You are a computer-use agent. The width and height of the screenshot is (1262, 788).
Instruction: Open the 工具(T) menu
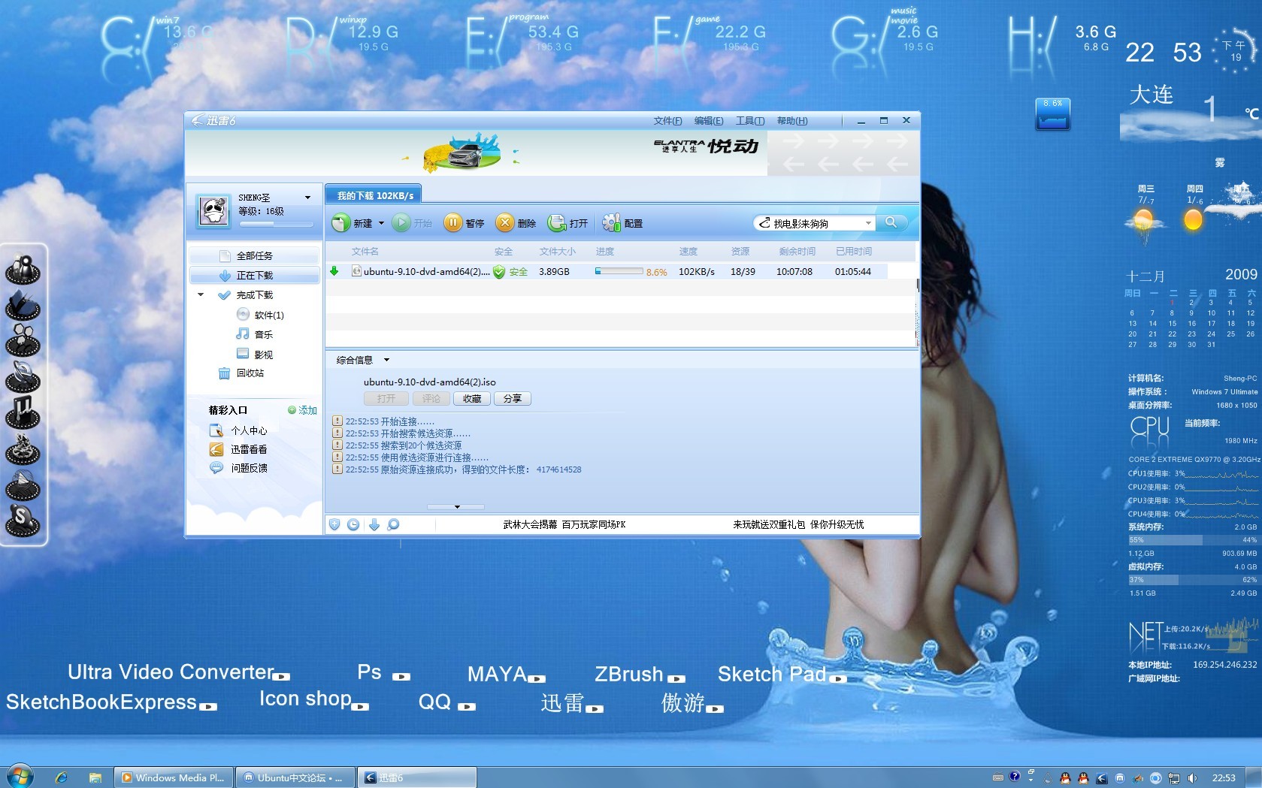pyautogui.click(x=749, y=121)
